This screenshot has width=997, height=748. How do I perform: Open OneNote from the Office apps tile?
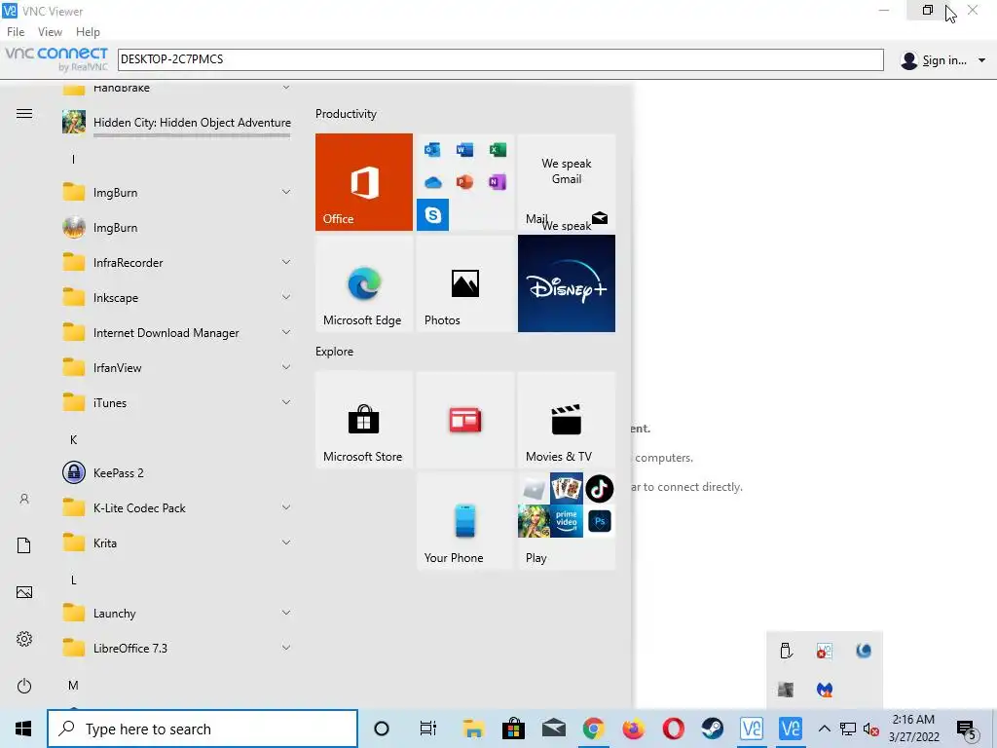tap(498, 182)
